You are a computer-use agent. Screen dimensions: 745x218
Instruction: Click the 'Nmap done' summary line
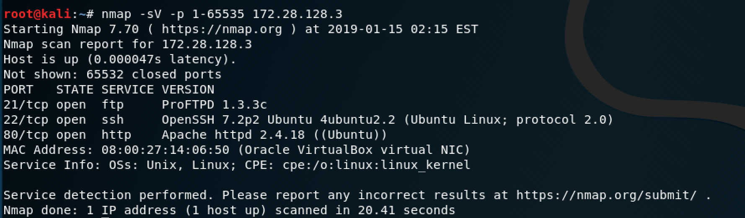click(x=229, y=210)
